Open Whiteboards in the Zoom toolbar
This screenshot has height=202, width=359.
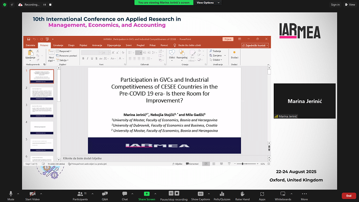click(283, 194)
